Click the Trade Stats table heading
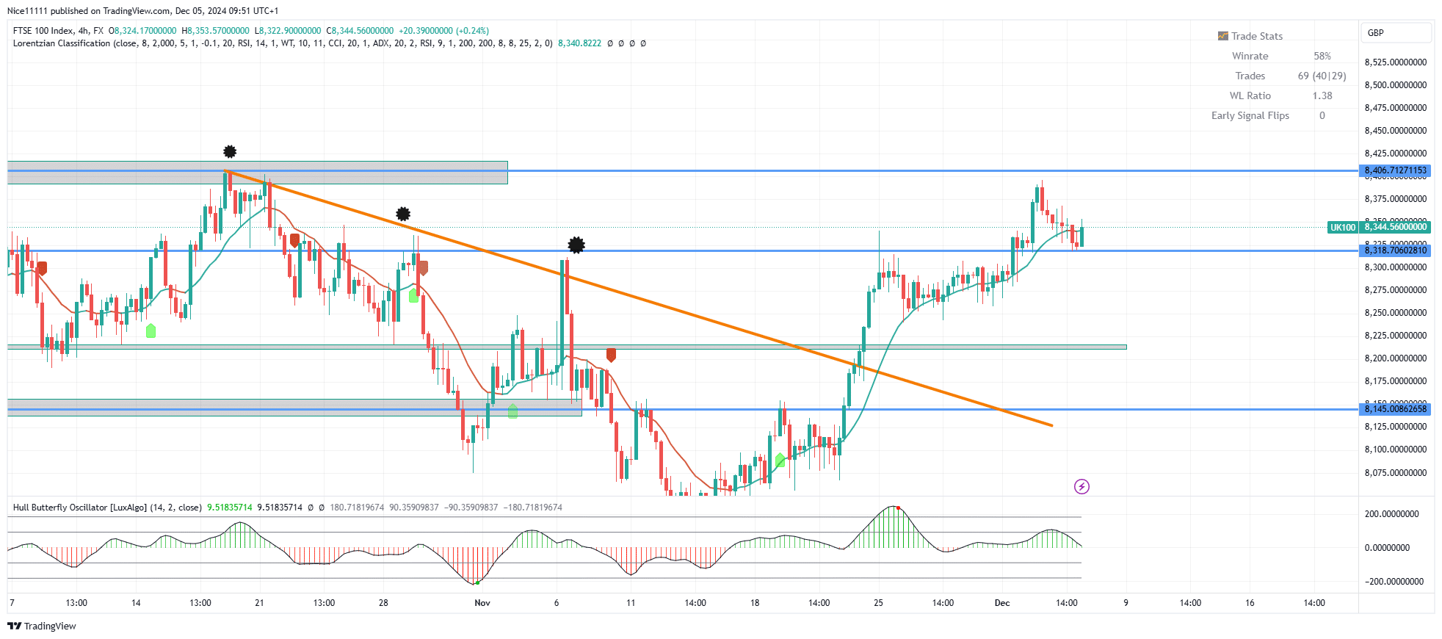This screenshot has width=1442, height=639. 1257,36
